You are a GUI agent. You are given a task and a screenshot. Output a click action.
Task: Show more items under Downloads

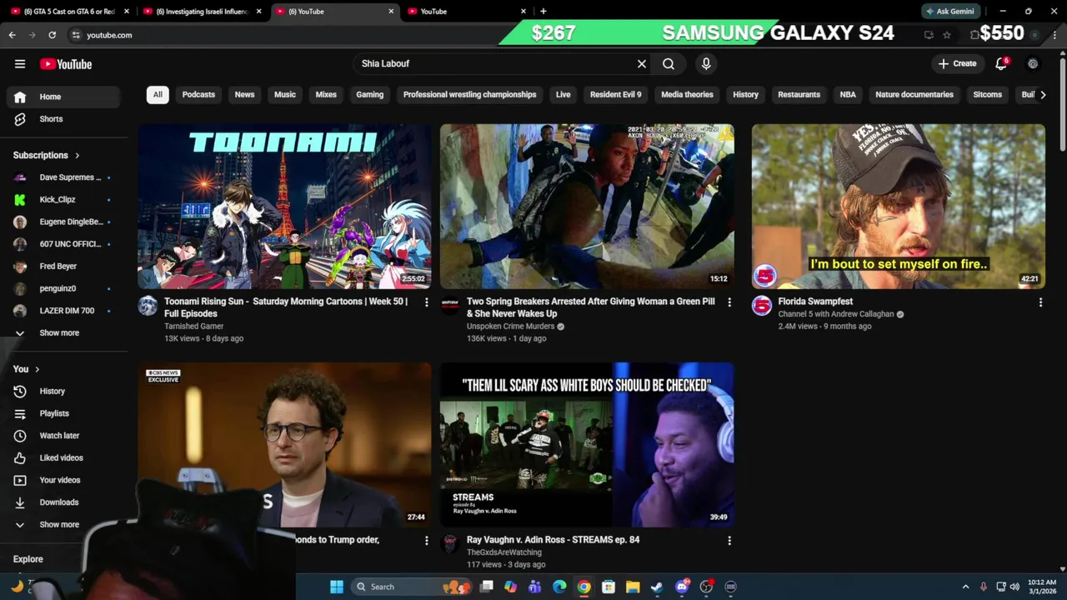(63, 524)
